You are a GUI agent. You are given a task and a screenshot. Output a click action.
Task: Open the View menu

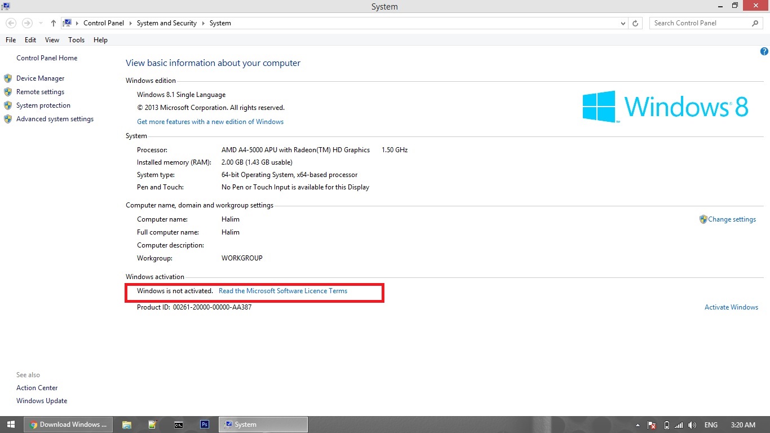point(52,40)
